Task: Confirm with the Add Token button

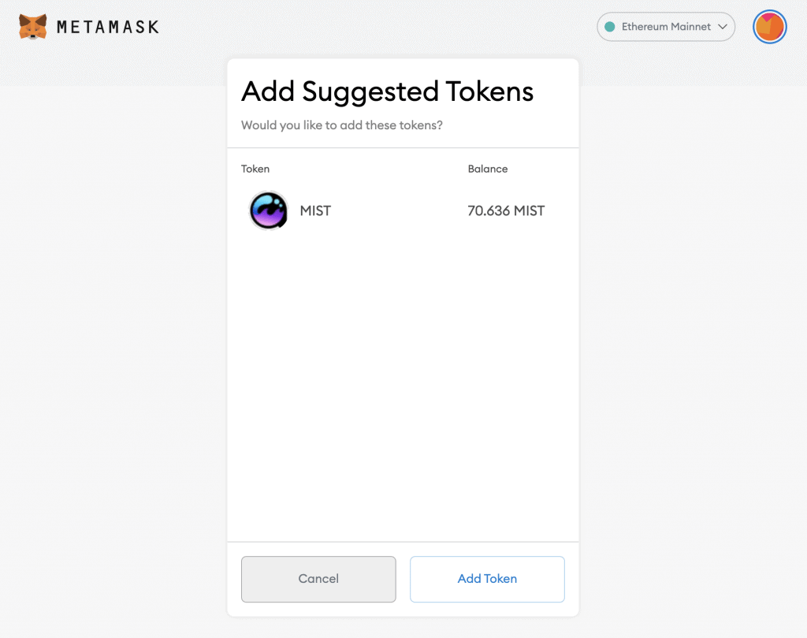Action: (487, 579)
